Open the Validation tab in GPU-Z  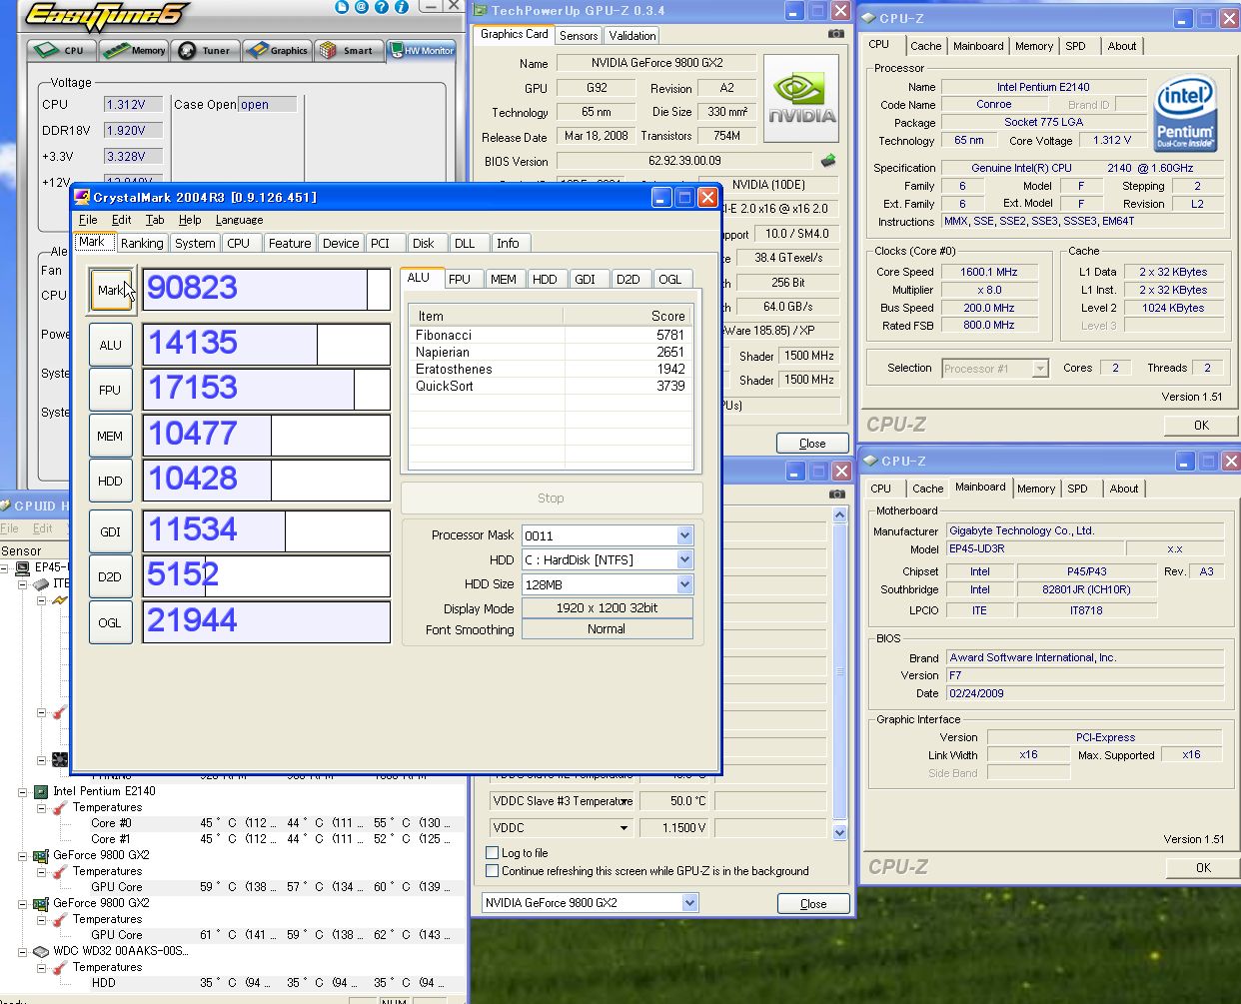[x=632, y=36]
